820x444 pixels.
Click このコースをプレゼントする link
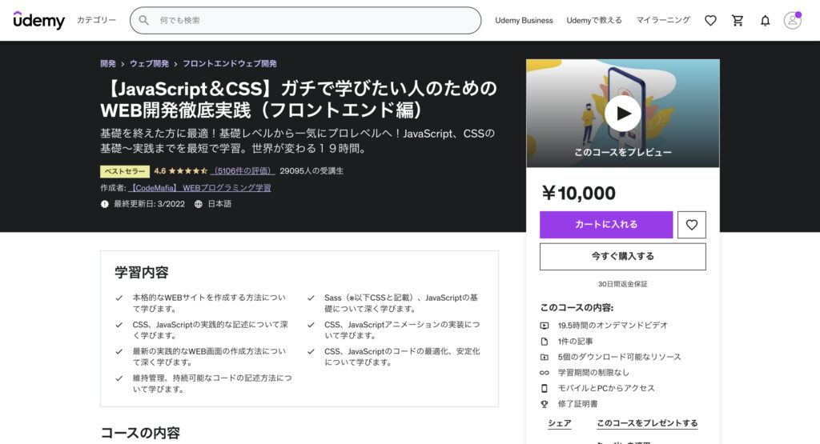(x=647, y=423)
